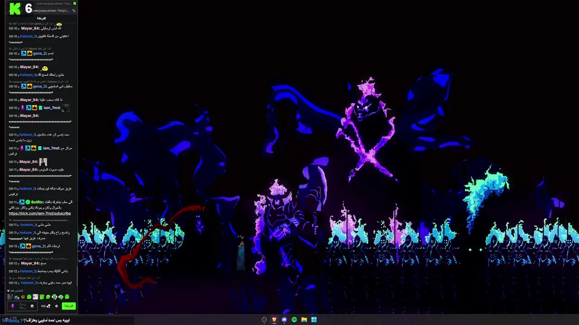The height and width of the screenshot is (325, 579).
Task: Click Mayar_94 username at 06:12
Action: pos(30,263)
